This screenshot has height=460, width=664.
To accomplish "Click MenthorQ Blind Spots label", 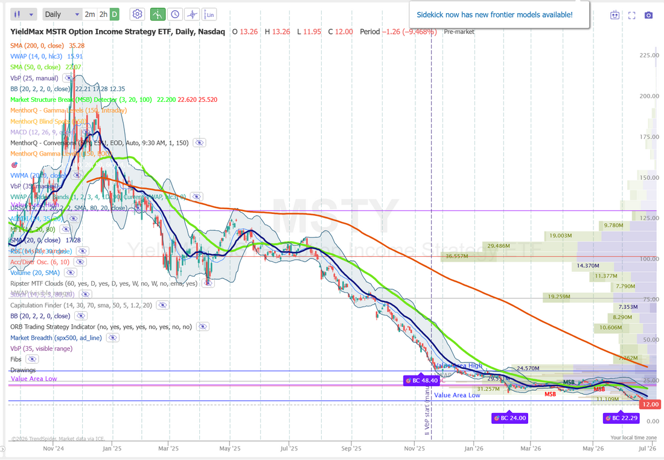I will tap(48, 121).
